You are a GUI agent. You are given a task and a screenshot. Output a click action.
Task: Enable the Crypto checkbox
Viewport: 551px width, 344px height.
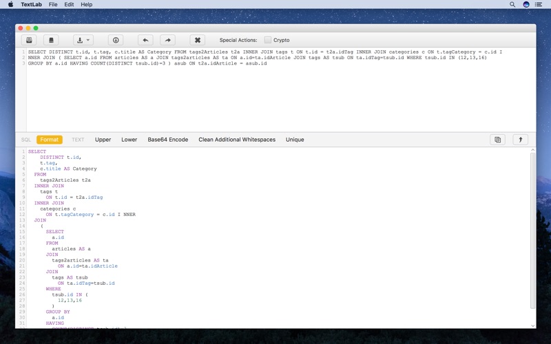coord(268,40)
